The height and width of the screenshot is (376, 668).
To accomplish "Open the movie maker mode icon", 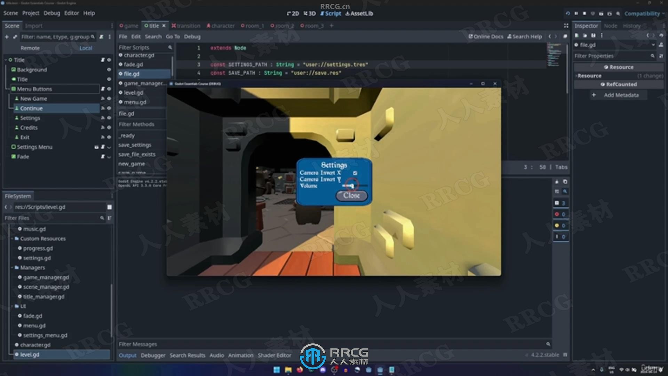I will coord(618,14).
